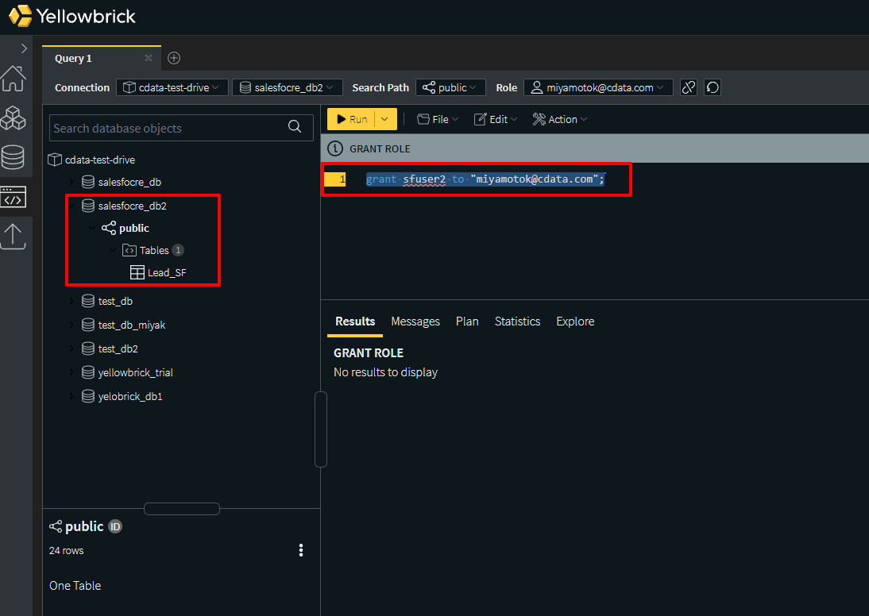Open the salesfocre_db2 database dropdown
The image size is (869, 616).
(288, 87)
